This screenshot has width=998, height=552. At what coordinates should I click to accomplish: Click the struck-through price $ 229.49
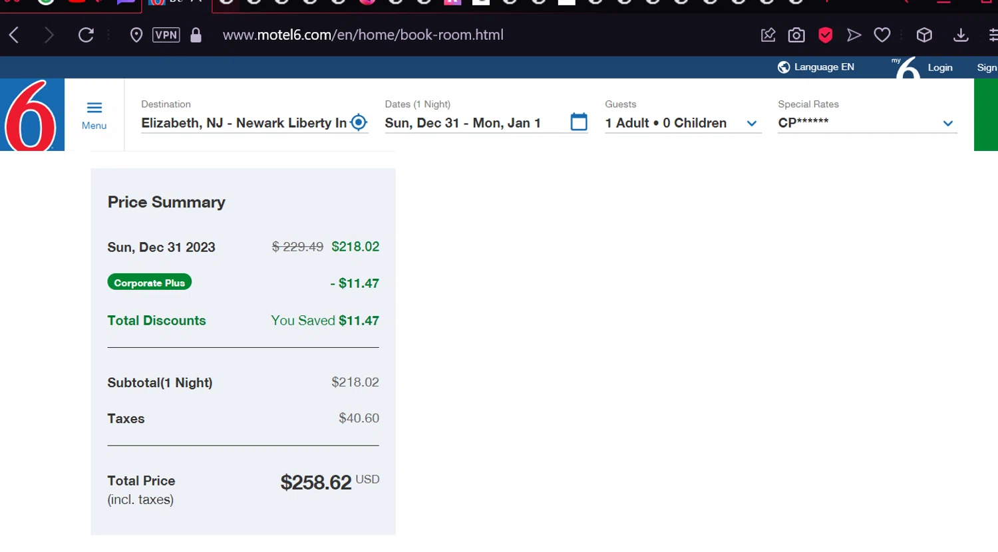click(297, 247)
